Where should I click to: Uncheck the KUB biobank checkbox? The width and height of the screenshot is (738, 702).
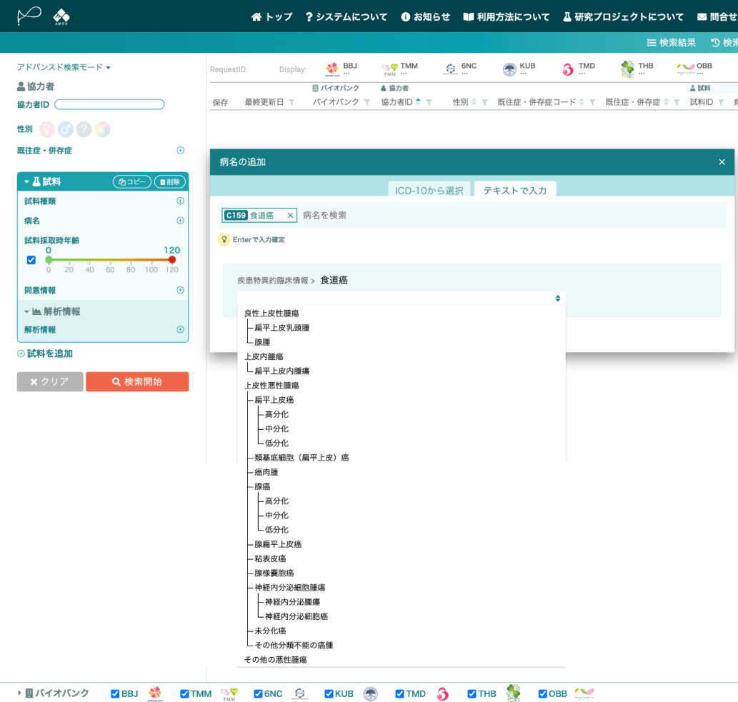[329, 693]
